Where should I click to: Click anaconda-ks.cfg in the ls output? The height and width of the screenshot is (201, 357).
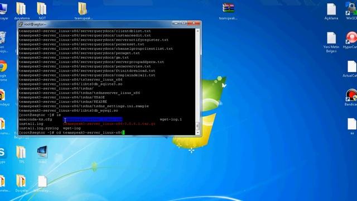click(x=35, y=119)
